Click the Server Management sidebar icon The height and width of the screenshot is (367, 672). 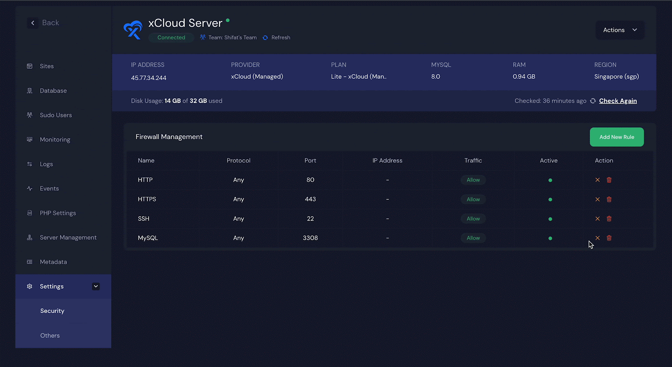point(29,238)
